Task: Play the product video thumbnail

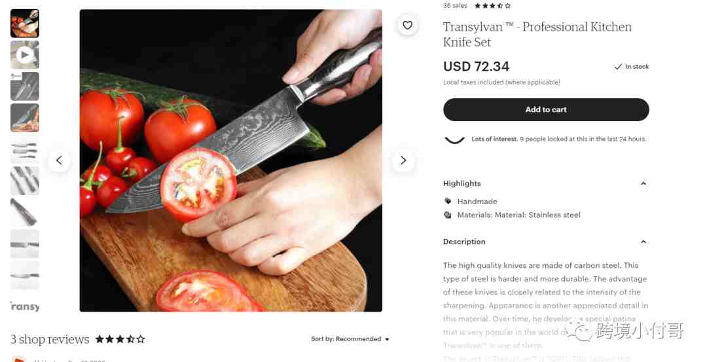Action: (25, 55)
